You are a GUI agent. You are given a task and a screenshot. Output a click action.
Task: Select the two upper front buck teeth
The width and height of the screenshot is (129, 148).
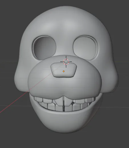pos(64,101)
